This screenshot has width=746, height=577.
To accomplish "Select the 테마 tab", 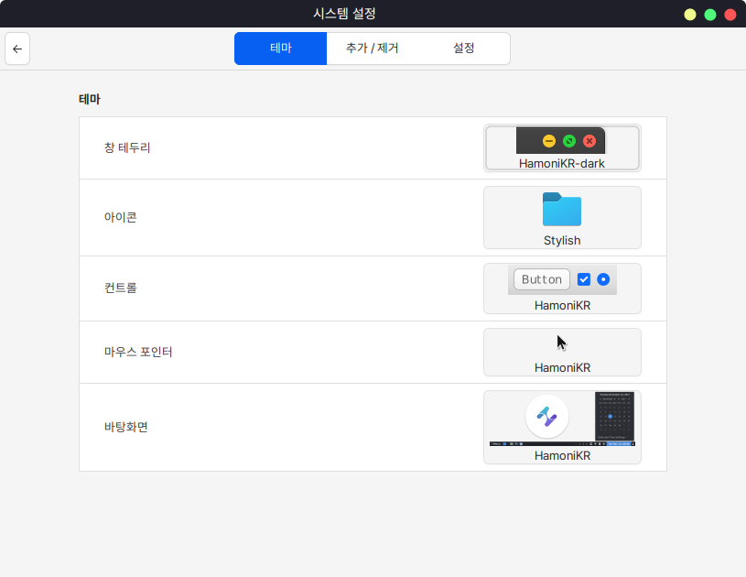I will pos(280,49).
